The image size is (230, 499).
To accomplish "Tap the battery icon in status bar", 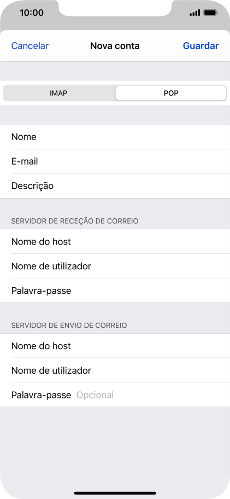I will 211,13.
